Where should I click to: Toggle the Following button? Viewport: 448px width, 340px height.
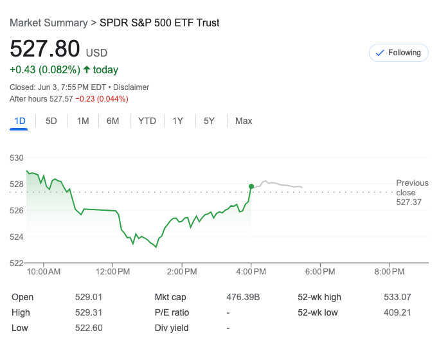pyautogui.click(x=399, y=53)
